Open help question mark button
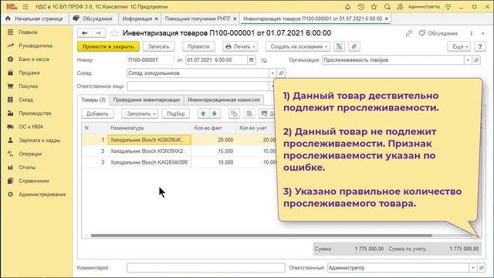The image size is (494, 278). (x=480, y=46)
